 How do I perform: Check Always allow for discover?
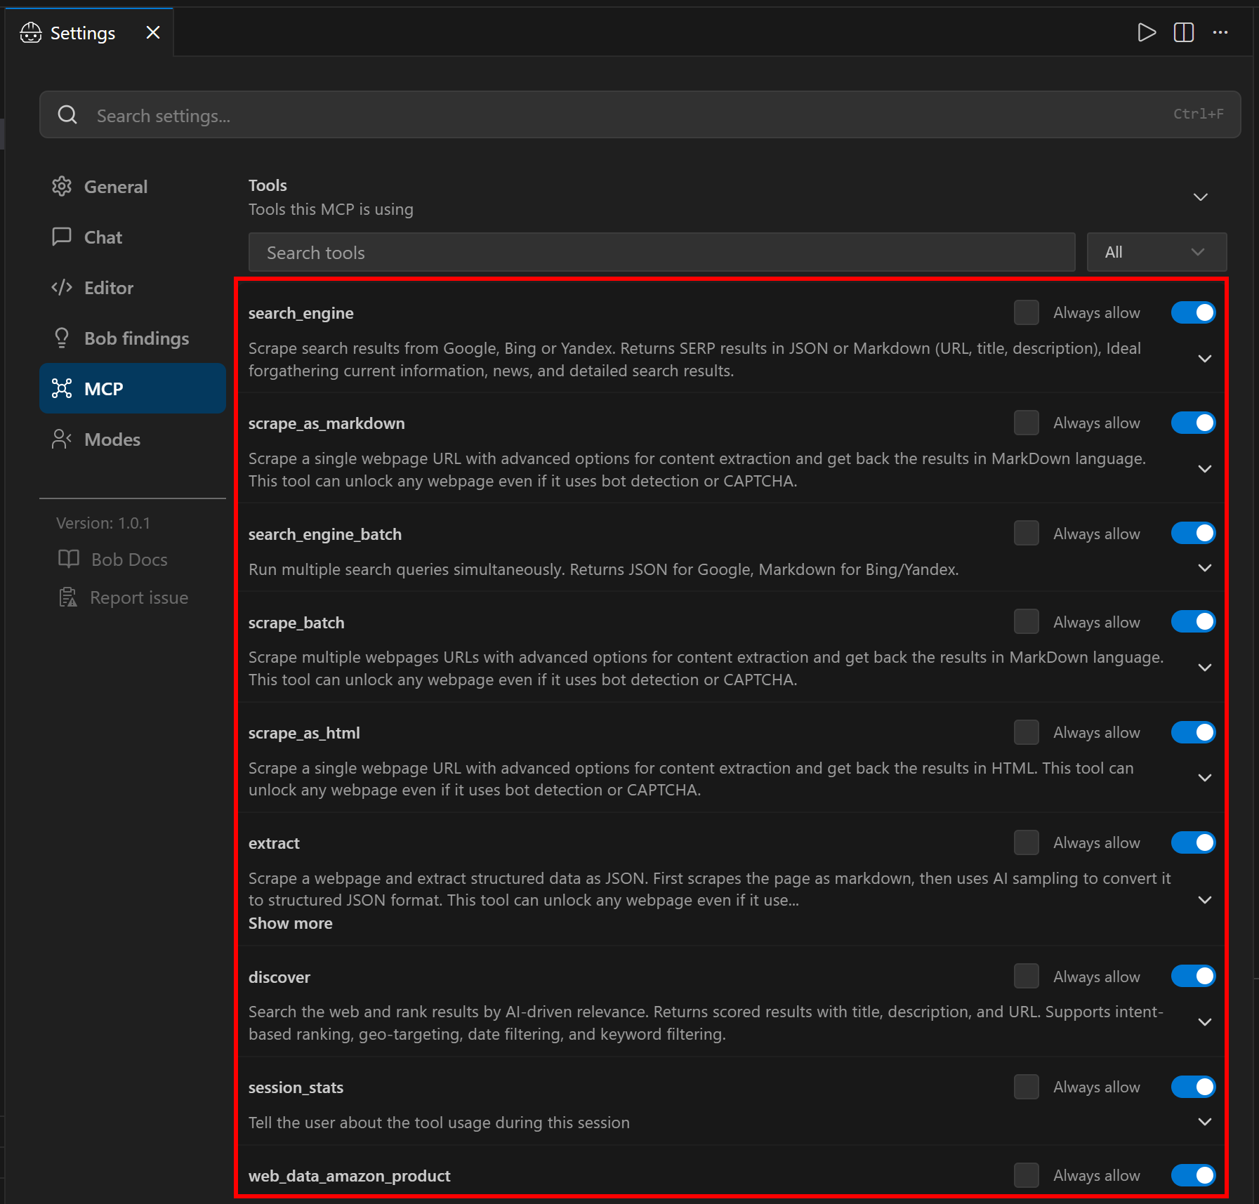pyautogui.click(x=1027, y=976)
